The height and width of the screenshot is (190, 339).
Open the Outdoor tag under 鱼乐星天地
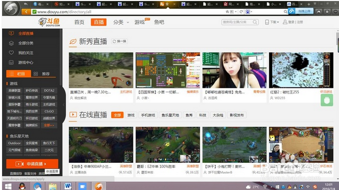pos(15,143)
